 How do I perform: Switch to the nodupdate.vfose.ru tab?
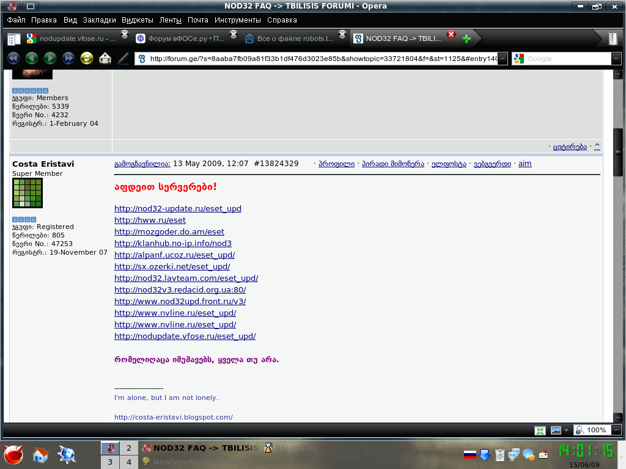(x=73, y=38)
